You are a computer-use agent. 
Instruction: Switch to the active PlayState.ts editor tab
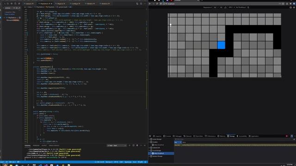[45, 4]
